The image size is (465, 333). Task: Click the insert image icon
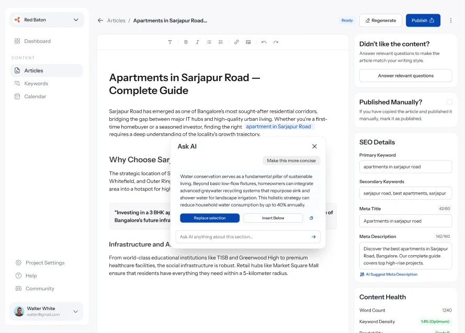248,42
